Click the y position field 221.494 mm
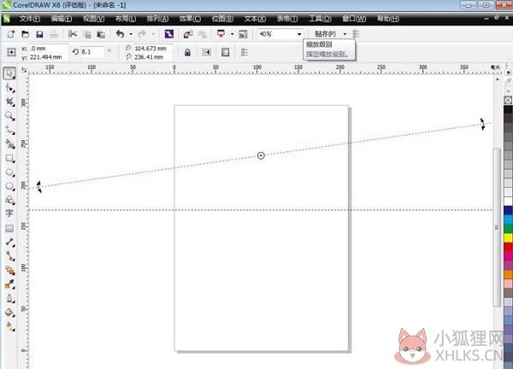513x369 pixels. pyautogui.click(x=48, y=57)
